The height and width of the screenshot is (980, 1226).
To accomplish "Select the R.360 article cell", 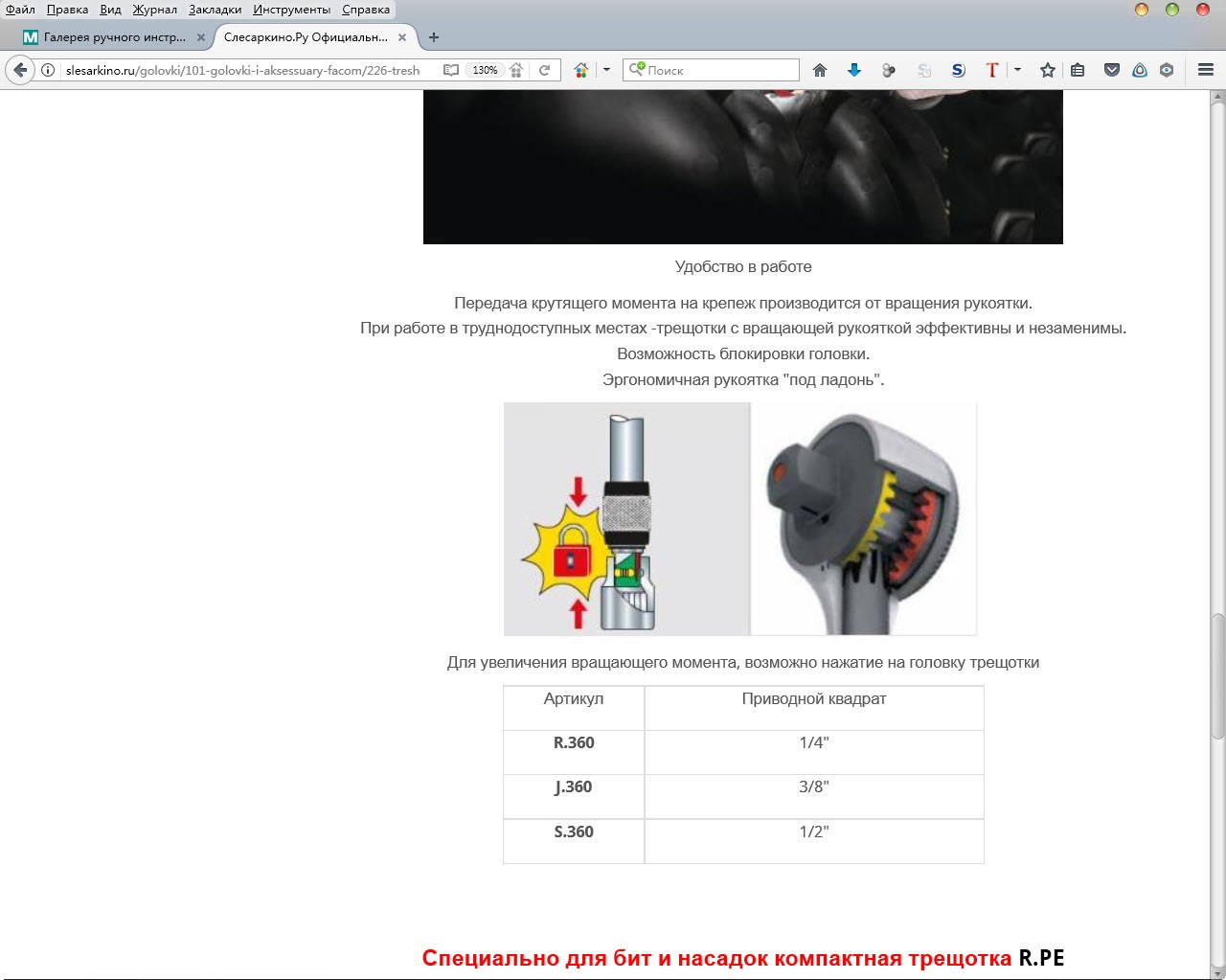I will 574,752.
